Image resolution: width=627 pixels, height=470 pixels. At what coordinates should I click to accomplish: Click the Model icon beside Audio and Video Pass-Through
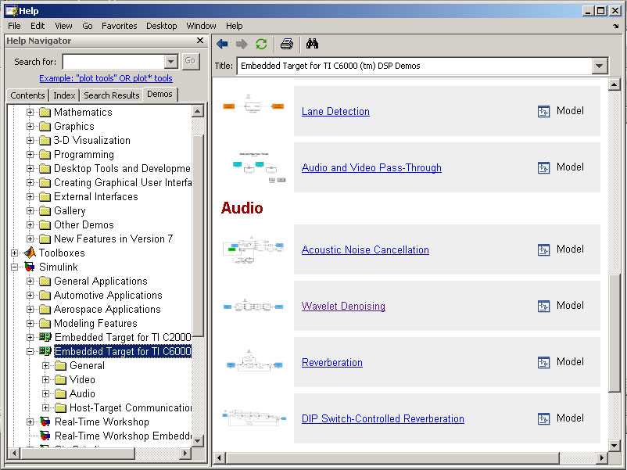pyautogui.click(x=543, y=167)
